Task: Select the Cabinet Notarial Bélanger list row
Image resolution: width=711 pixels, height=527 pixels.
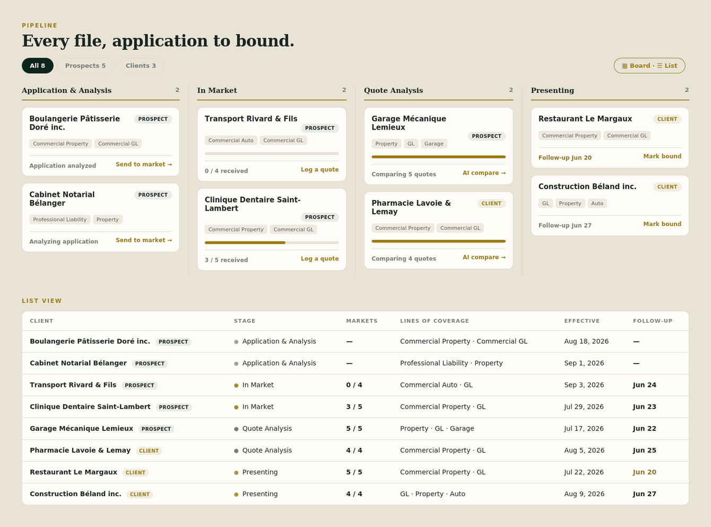Action: point(355,364)
